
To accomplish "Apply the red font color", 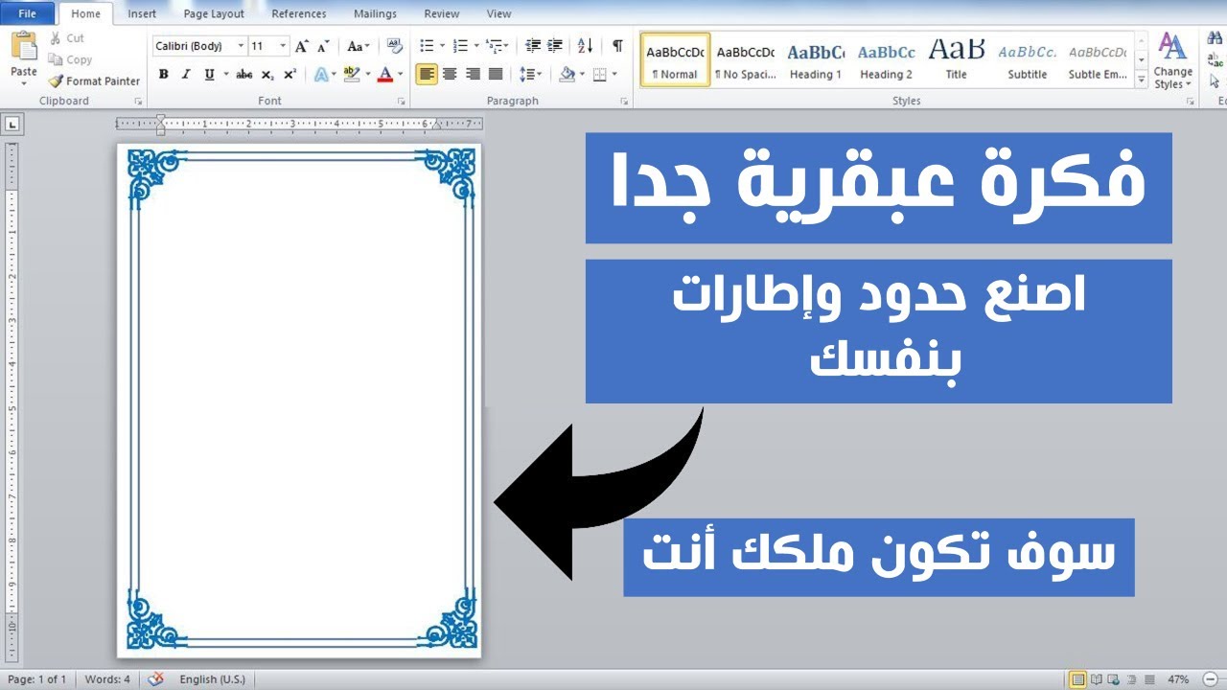I will pyautogui.click(x=385, y=74).
